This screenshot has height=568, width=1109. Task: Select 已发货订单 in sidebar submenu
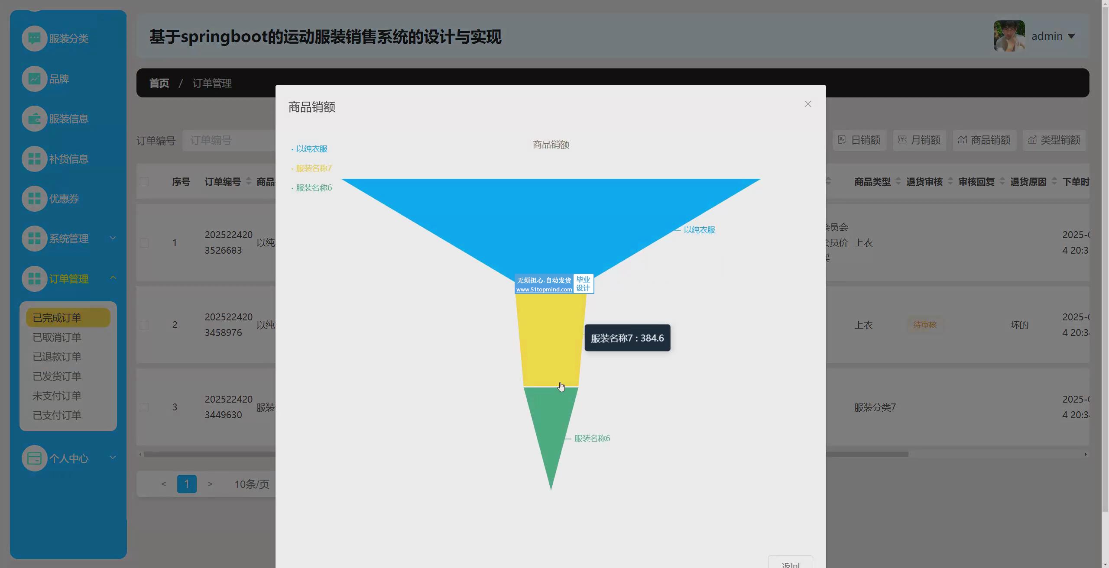57,376
